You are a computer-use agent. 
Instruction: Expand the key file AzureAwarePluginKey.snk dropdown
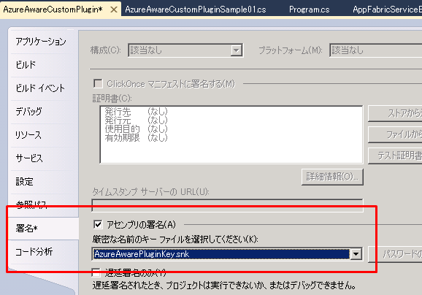pos(356,254)
